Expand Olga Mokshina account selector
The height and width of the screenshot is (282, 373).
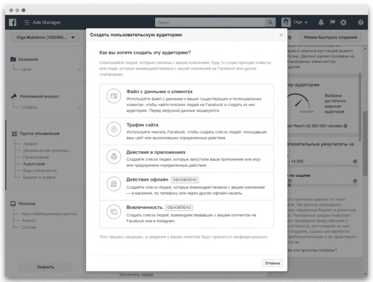(x=46, y=37)
